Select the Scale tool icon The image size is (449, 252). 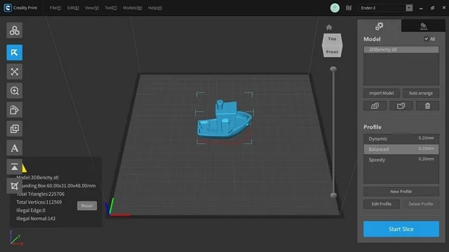click(14, 72)
